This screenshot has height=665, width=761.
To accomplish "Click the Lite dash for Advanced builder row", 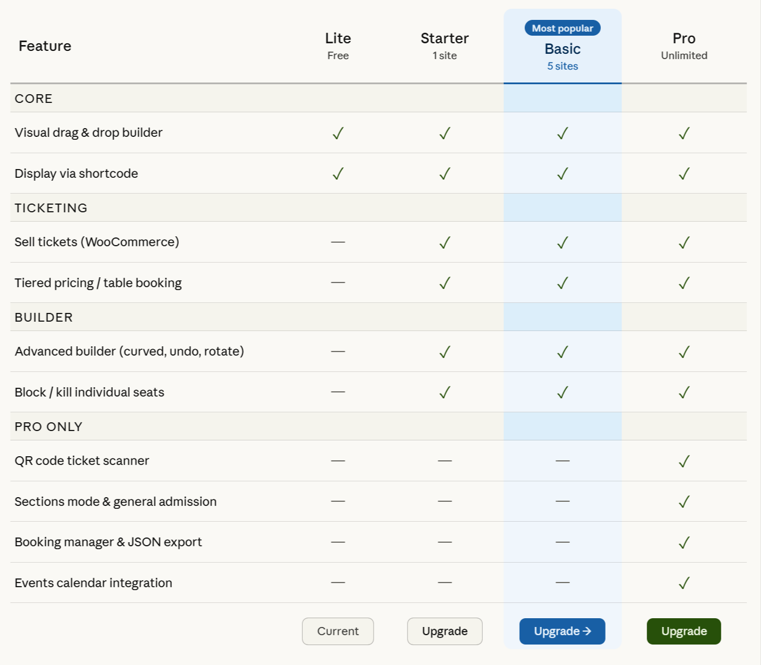I will point(338,352).
